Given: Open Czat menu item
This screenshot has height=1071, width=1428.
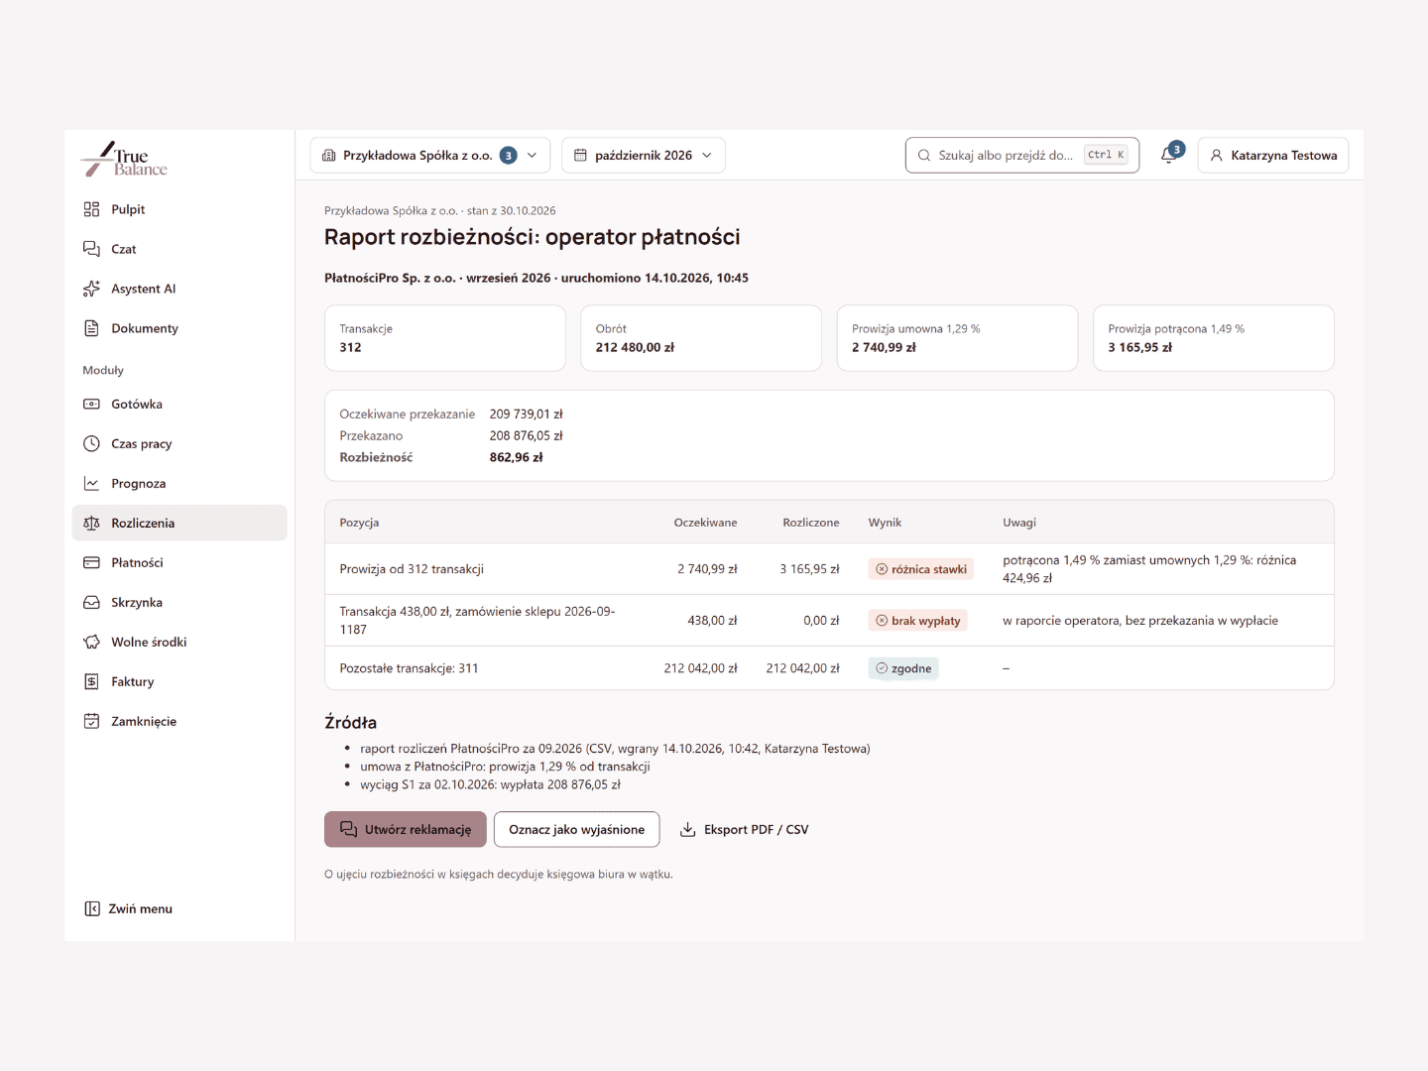Looking at the screenshot, I should 179,249.
